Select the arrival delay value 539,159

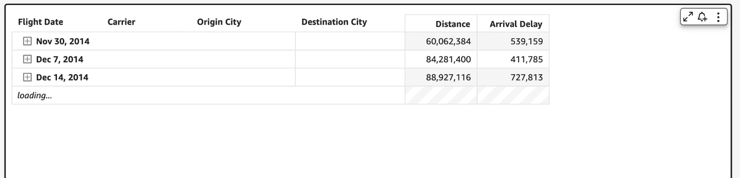tap(526, 41)
